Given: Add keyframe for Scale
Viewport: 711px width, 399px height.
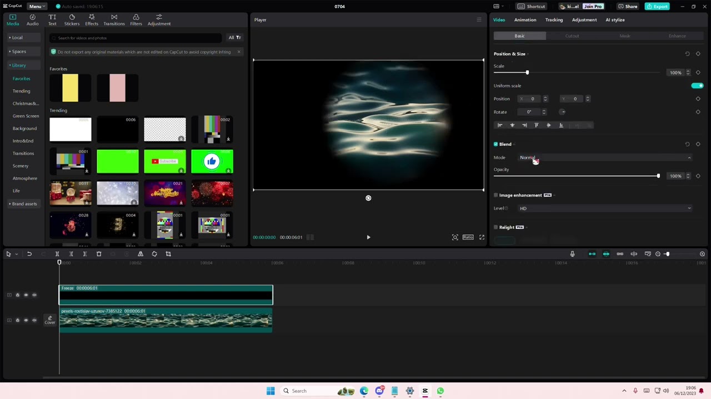Looking at the screenshot, I should point(698,73).
